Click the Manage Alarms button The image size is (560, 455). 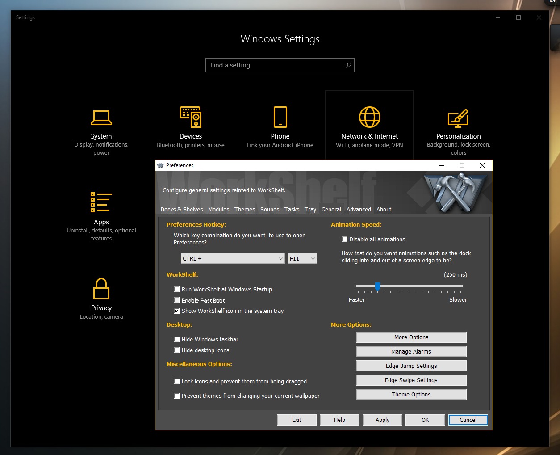[411, 352]
